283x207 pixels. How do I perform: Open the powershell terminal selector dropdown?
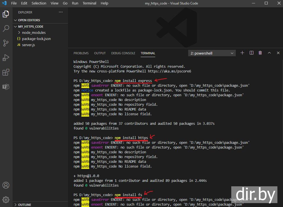coord(212,53)
